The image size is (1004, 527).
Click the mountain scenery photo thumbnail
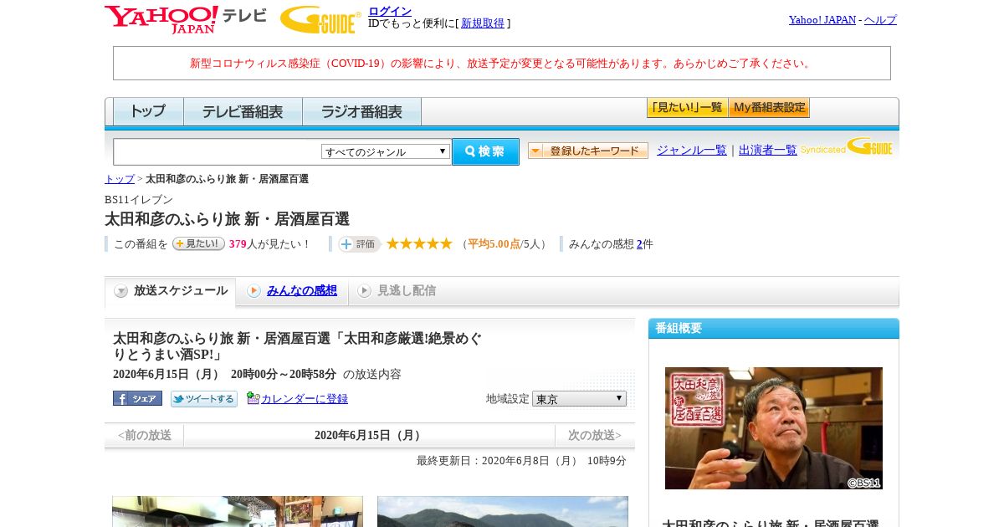coord(503,511)
